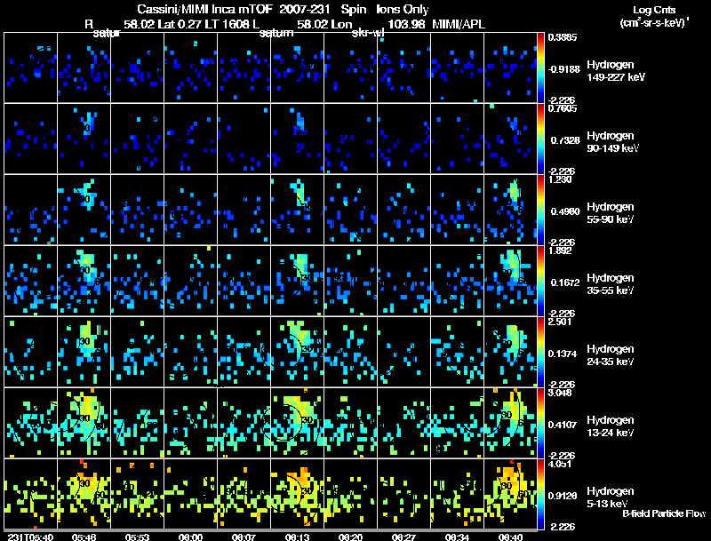Select the 05:46 image in Hydrogen 90-149 keV row

tap(84, 139)
